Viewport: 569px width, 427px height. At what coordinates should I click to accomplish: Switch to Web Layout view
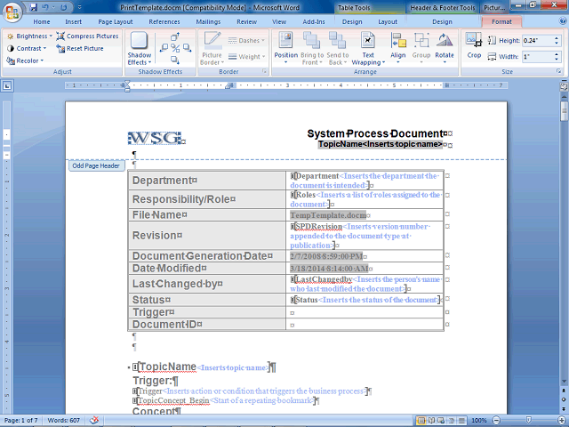441,421
